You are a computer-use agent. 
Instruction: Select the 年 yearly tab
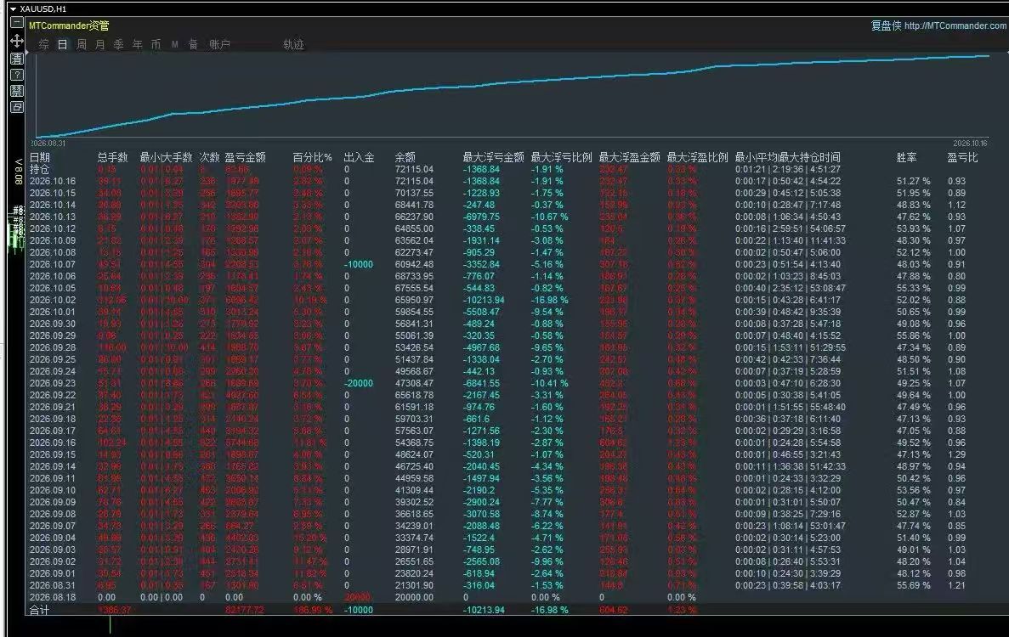(137, 44)
